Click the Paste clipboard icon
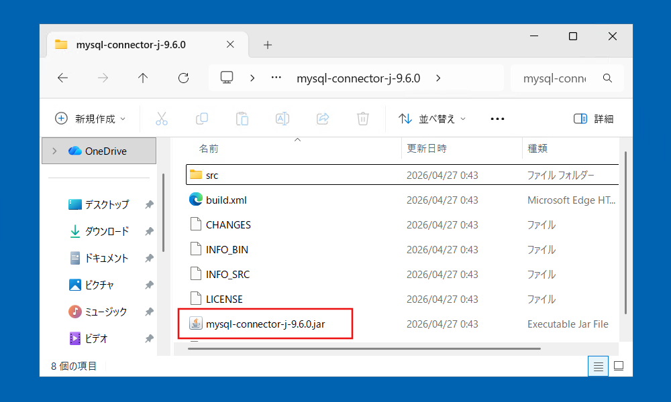The width and height of the screenshot is (671, 402). [x=242, y=119]
